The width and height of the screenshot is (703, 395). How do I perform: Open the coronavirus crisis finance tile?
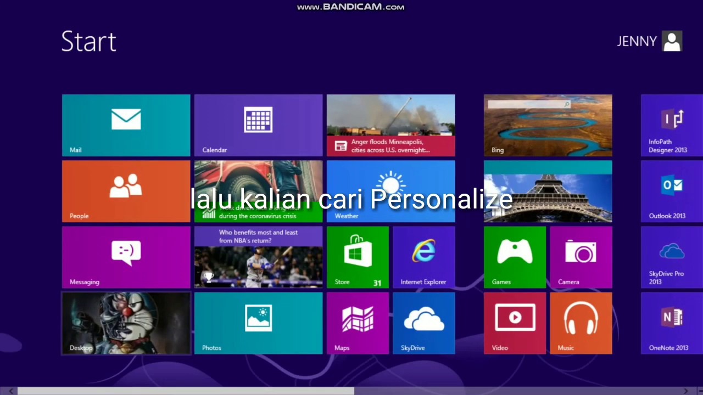click(258, 191)
